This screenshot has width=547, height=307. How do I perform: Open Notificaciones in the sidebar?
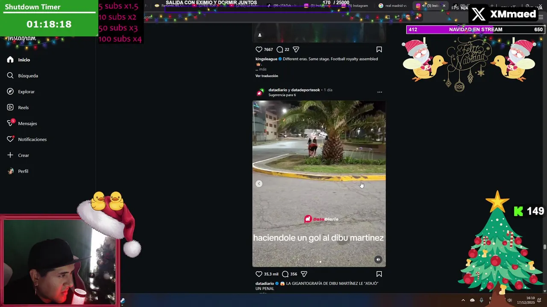pyautogui.click(x=26, y=139)
